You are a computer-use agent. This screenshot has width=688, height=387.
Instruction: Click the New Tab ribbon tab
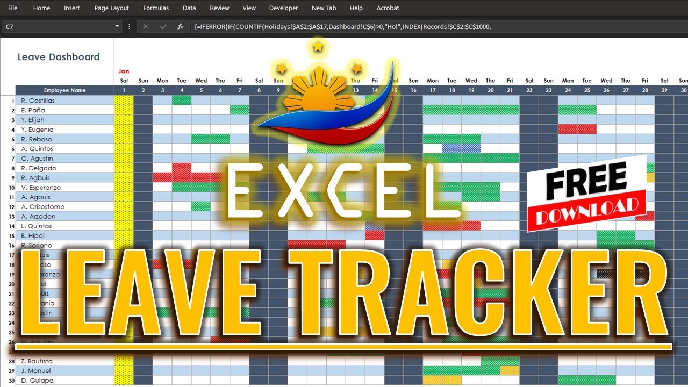click(324, 8)
